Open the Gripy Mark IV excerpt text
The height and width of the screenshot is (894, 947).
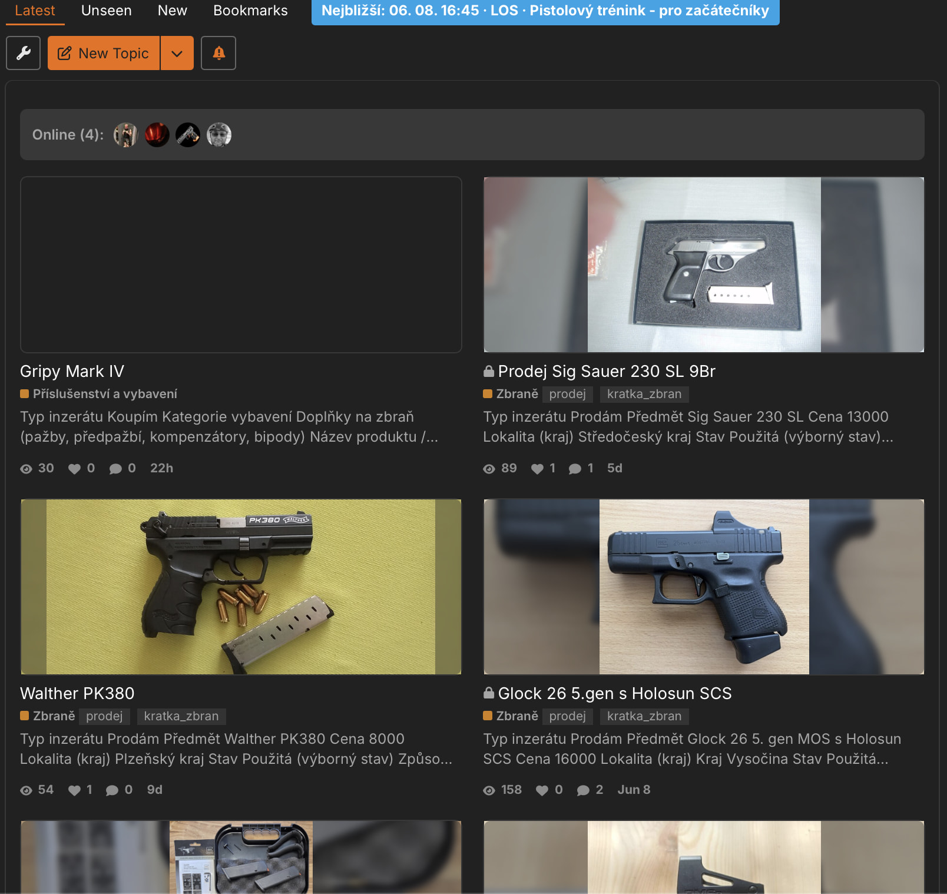click(x=229, y=427)
